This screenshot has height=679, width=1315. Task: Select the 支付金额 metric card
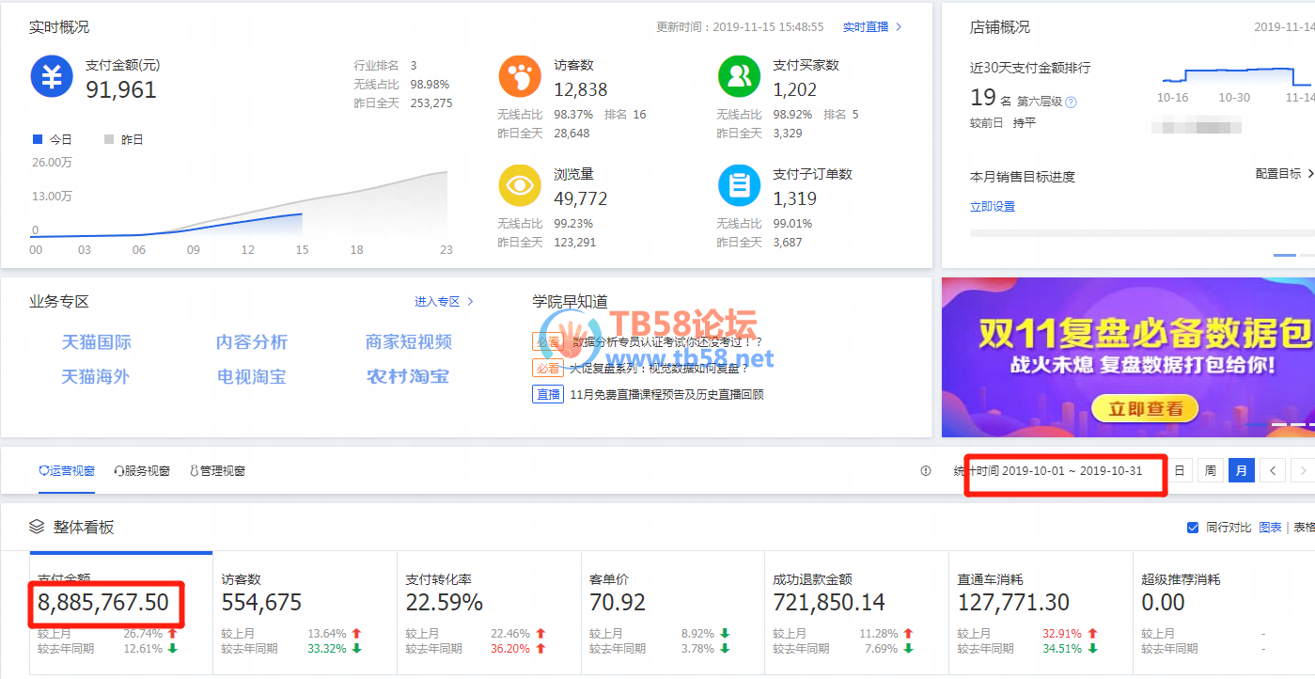[121, 612]
